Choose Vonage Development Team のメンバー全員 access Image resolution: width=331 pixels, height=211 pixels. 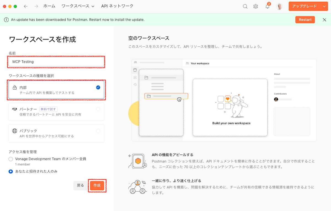click(11, 159)
